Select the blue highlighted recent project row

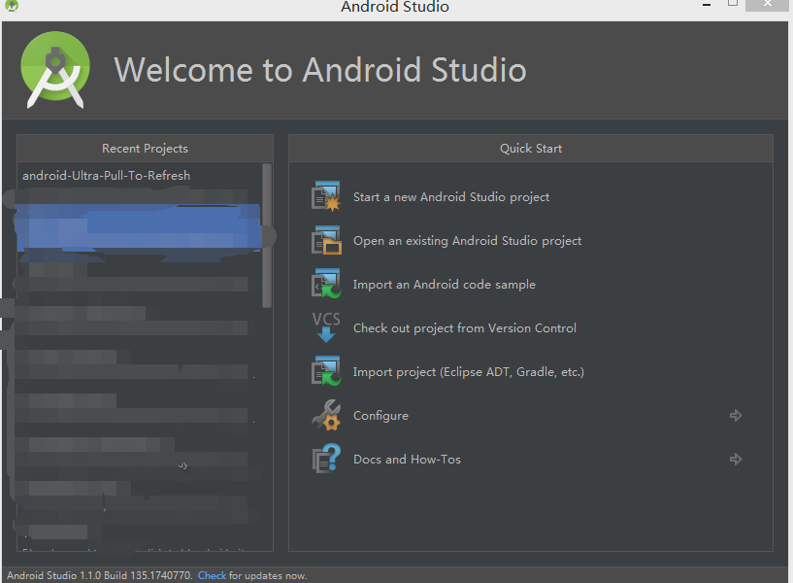(x=139, y=228)
